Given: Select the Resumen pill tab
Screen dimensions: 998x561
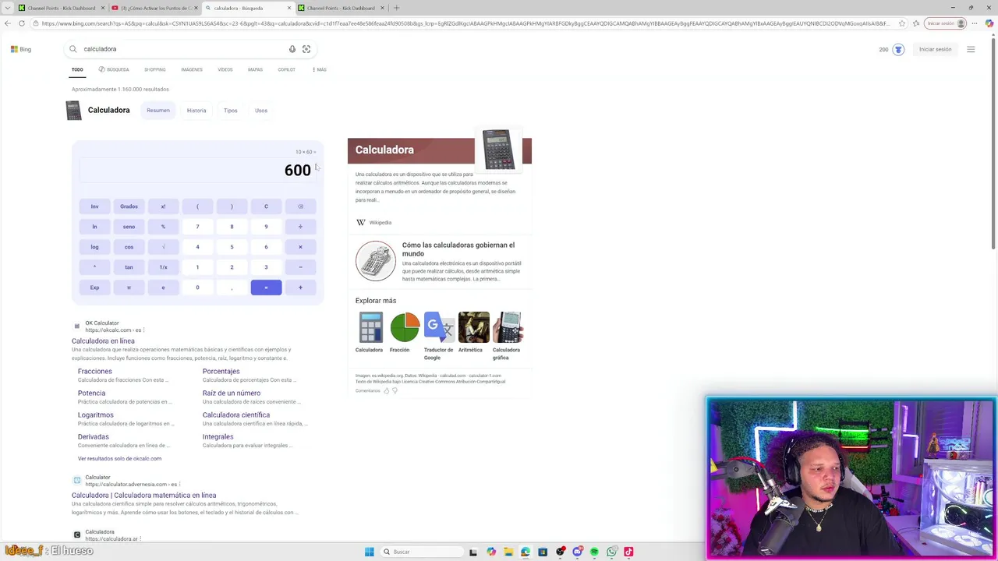Looking at the screenshot, I should tap(158, 111).
